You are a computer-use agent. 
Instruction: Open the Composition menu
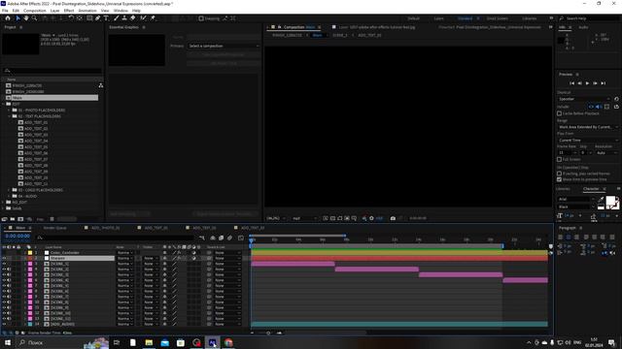(35, 11)
